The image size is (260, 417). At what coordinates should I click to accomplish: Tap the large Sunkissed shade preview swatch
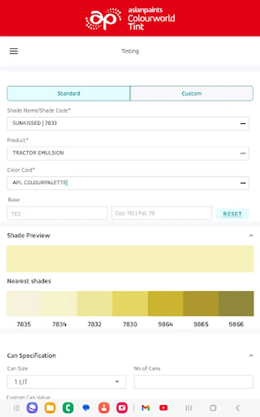130,259
